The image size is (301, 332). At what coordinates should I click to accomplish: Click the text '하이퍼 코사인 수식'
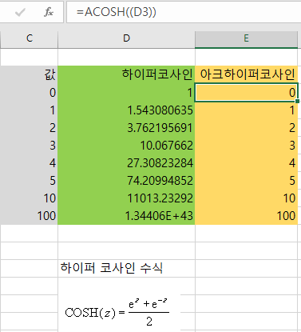pyautogui.click(x=112, y=268)
